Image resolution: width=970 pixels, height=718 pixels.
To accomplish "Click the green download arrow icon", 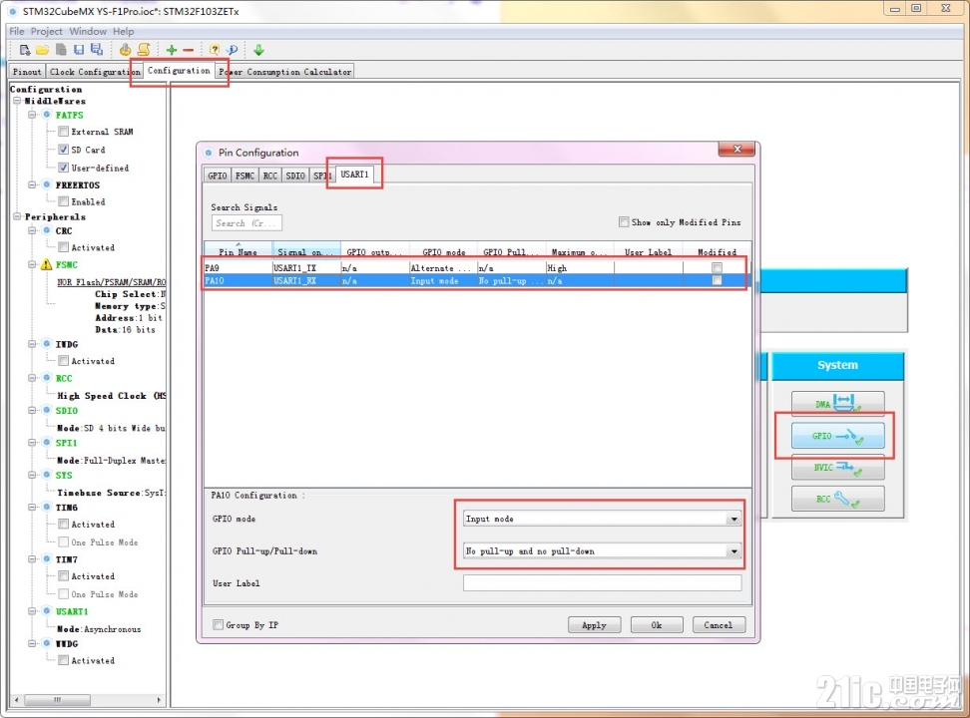I will 258,50.
